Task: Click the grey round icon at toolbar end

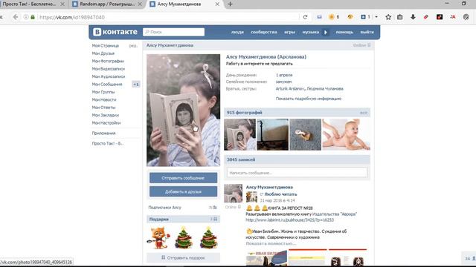Action: point(466,17)
